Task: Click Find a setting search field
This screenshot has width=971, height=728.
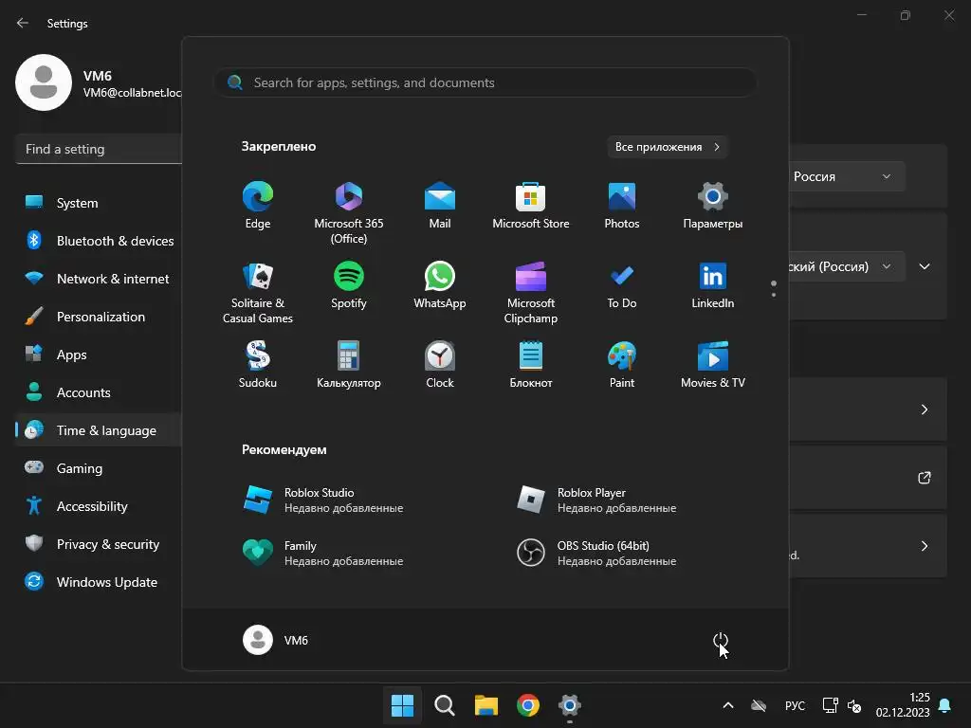Action: 99,149
